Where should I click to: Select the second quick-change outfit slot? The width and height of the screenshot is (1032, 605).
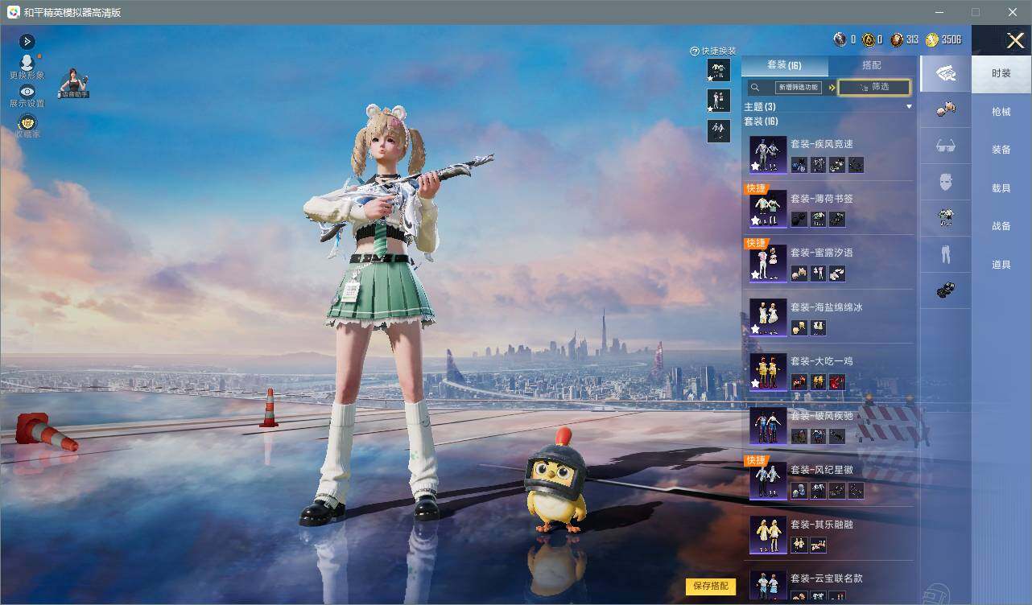719,100
